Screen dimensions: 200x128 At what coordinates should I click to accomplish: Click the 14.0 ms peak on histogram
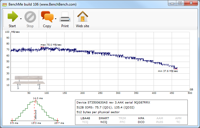point(38,98)
